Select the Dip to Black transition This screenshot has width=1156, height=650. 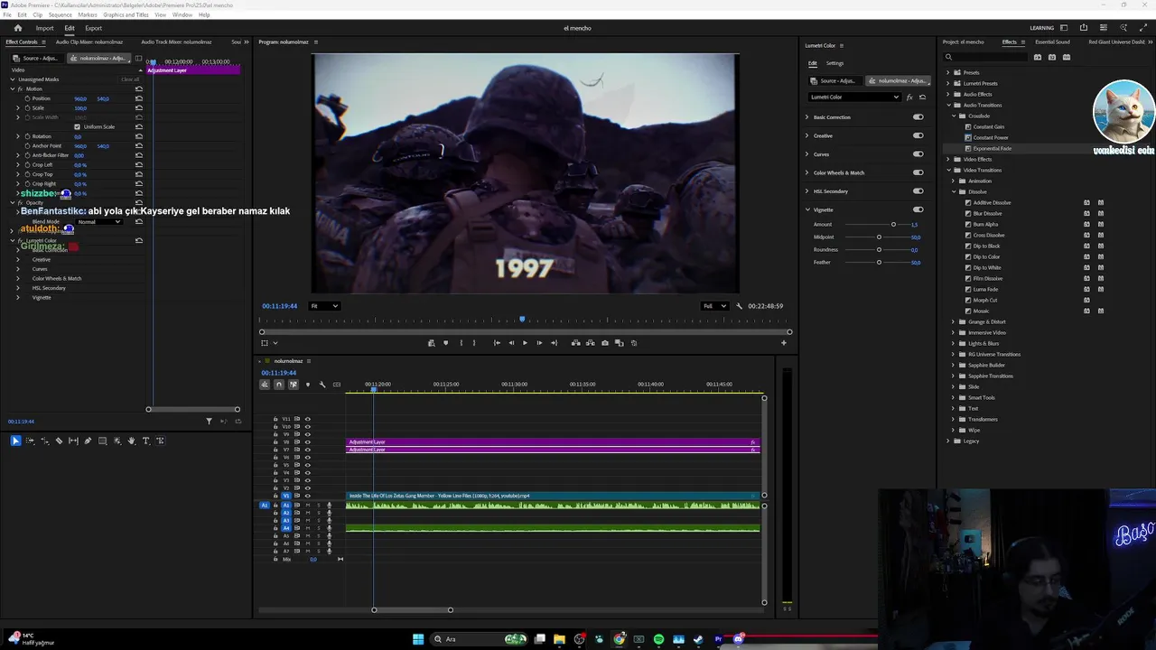coord(986,246)
